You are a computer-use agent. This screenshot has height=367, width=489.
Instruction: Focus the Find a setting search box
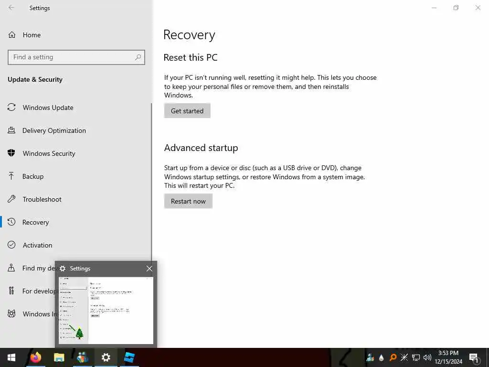(76, 57)
